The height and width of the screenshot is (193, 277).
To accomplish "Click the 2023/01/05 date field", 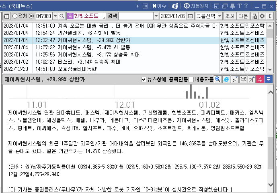I will pyautogui.click(x=173, y=16).
